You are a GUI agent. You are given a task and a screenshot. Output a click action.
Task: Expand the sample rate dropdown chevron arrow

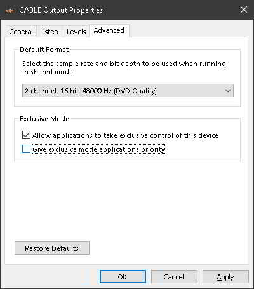(228, 91)
